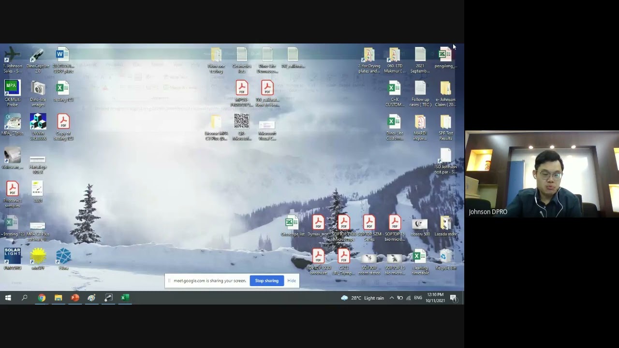Click the Stop sharing button
Image resolution: width=619 pixels, height=348 pixels.
(x=266, y=281)
